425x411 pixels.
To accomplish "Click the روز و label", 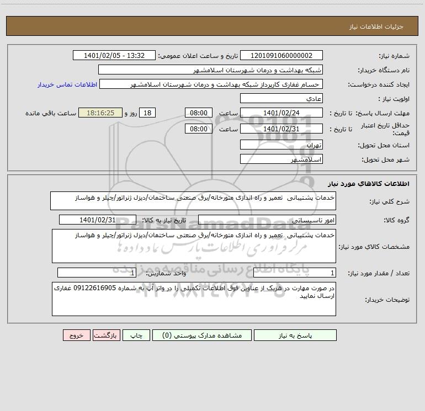I will tap(131, 113).
